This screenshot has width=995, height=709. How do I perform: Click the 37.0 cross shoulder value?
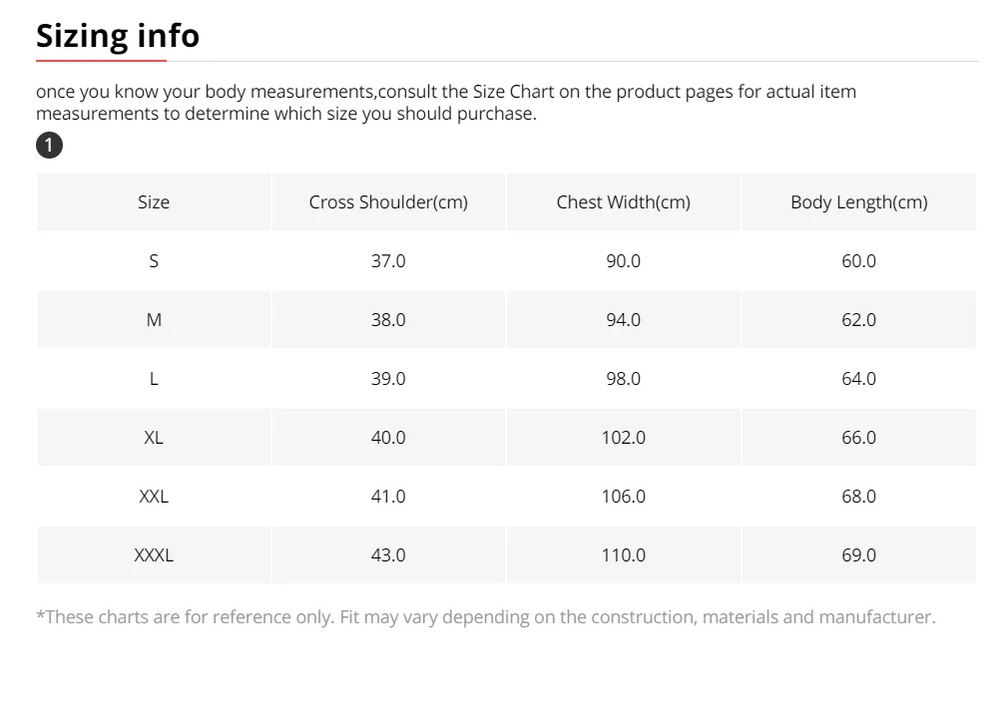(x=388, y=260)
